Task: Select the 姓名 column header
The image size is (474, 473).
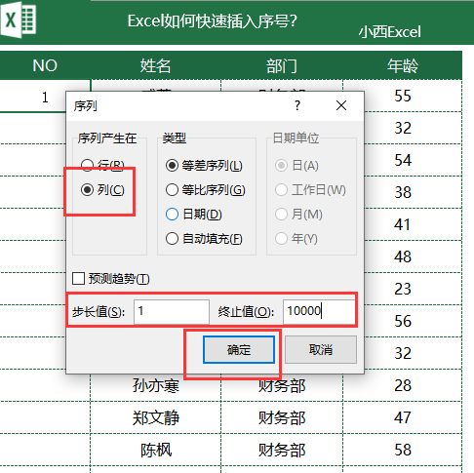Action: 155,65
